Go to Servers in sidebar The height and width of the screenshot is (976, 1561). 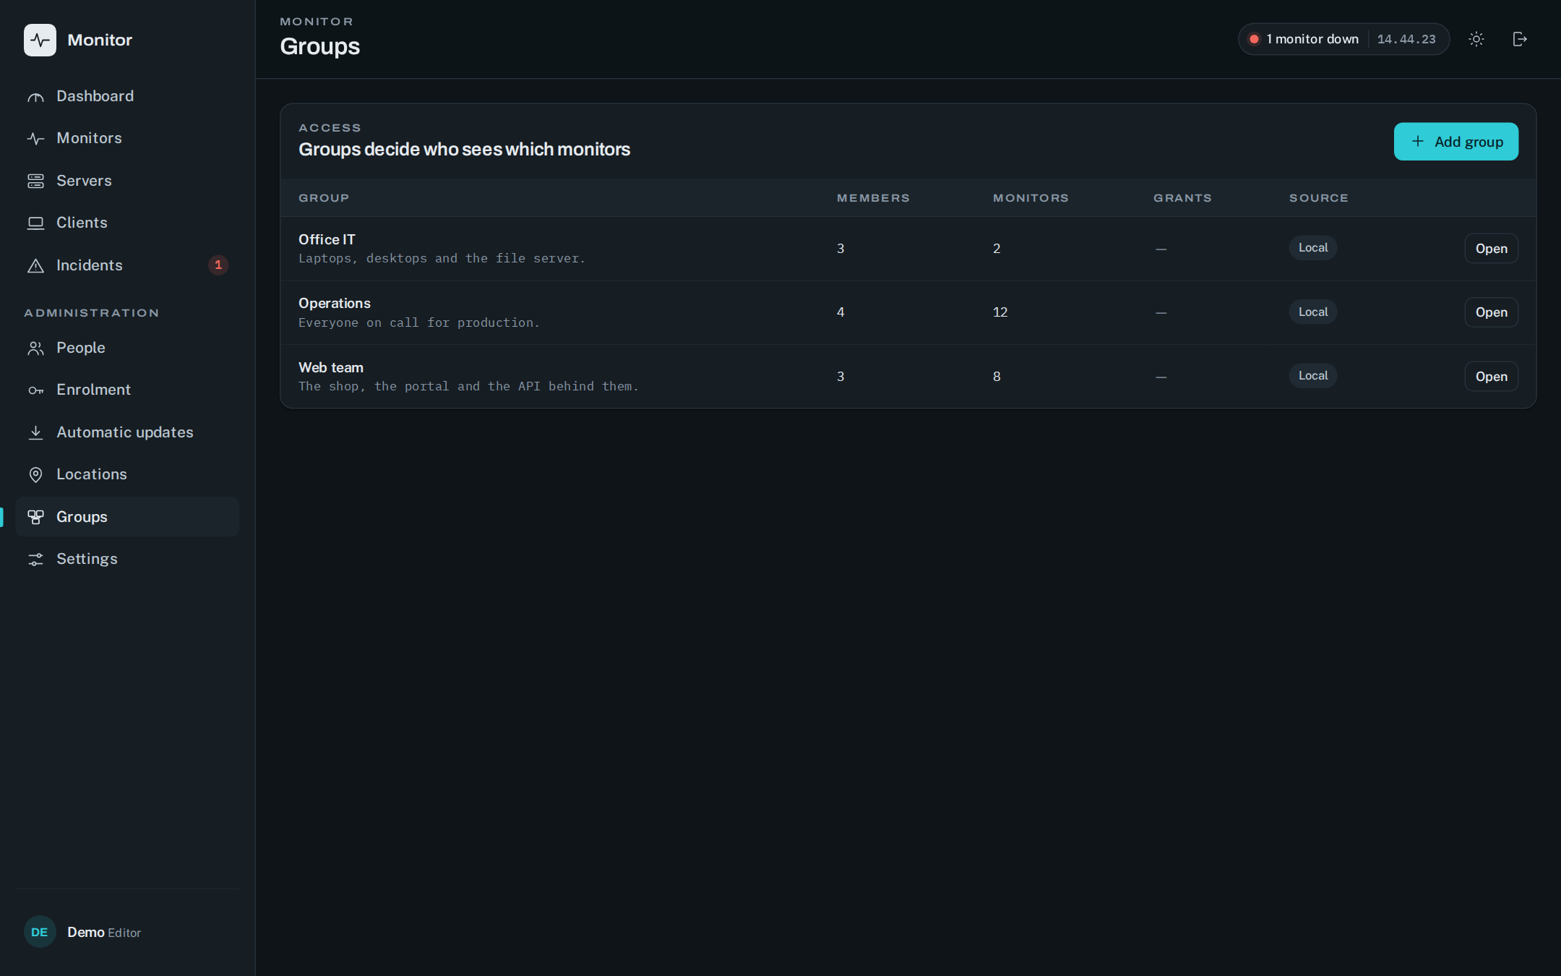coord(127,181)
